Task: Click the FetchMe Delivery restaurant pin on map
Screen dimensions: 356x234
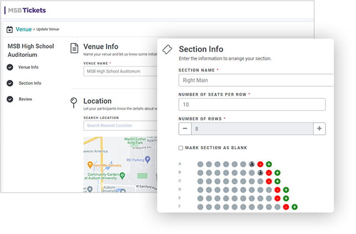Action: pos(90,165)
